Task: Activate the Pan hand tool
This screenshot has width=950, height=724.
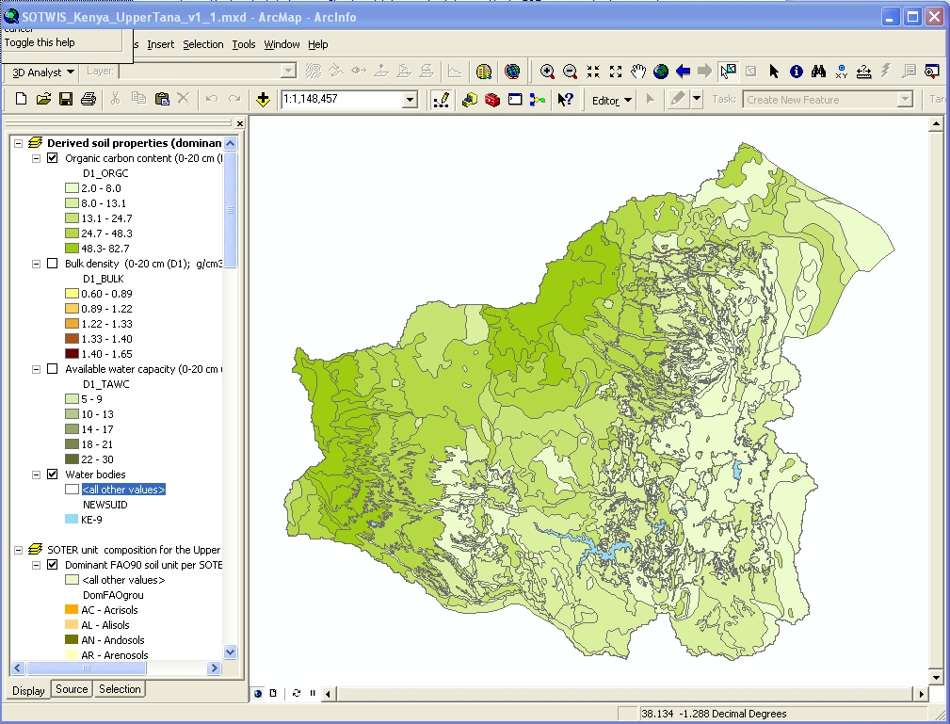Action: pos(638,72)
